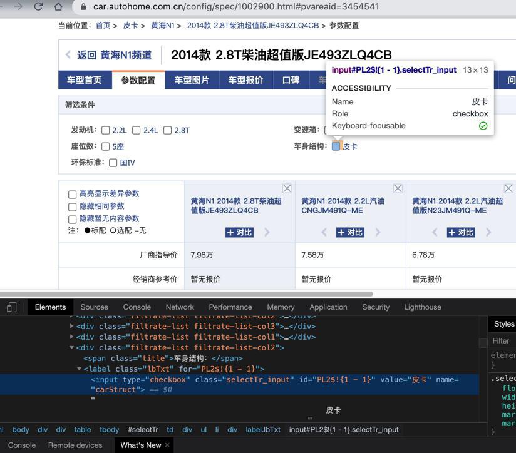516x453 pixels.
Task: Click the 2014款 2.8T柴油超值版 breadcrumb link
Action: click(253, 25)
